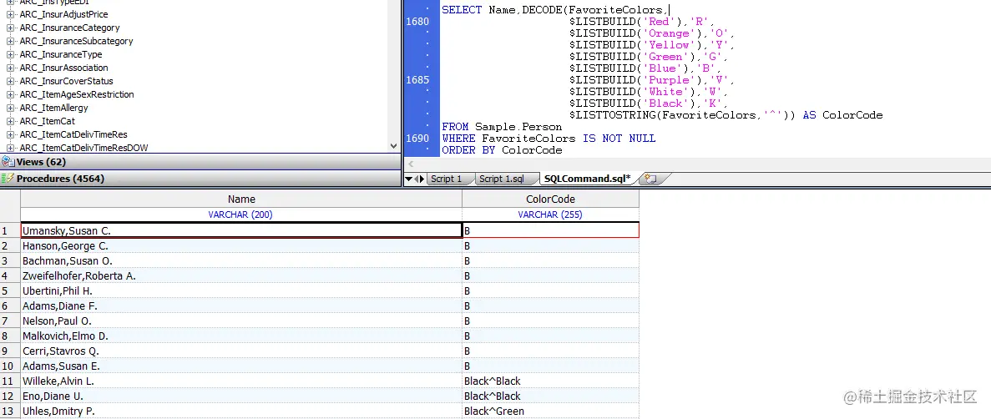Expand the ARC_InsuranceType node

pyautogui.click(x=10, y=54)
